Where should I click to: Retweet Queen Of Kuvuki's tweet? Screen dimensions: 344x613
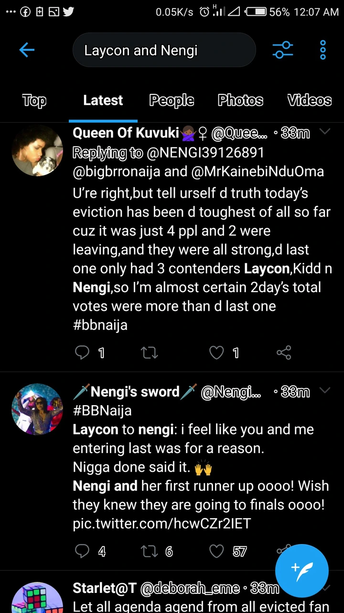(x=150, y=353)
